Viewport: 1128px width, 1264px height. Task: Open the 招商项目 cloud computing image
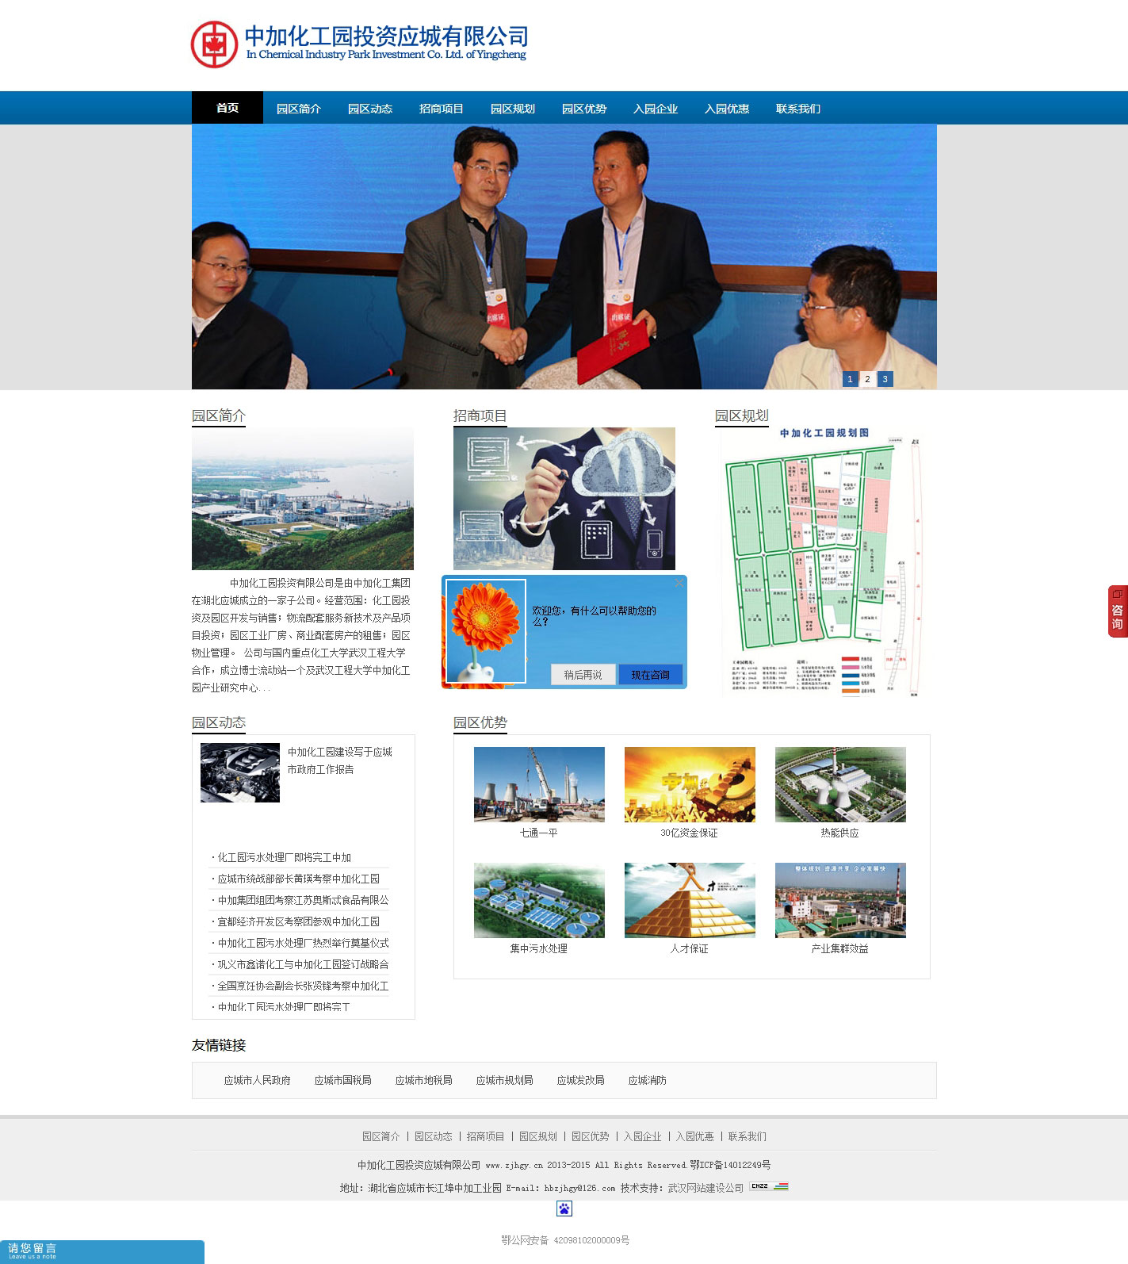click(564, 499)
